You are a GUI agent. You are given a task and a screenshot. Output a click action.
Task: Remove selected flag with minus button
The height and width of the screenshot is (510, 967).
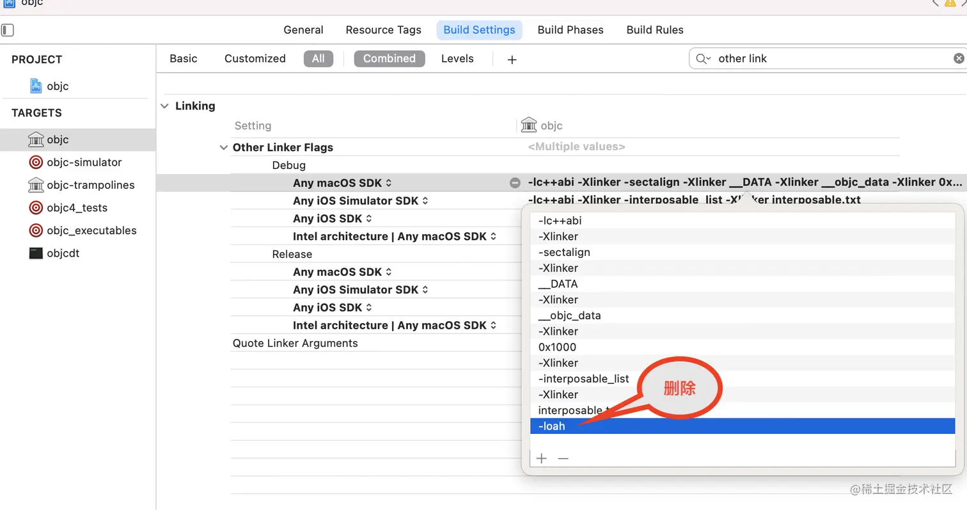[563, 458]
